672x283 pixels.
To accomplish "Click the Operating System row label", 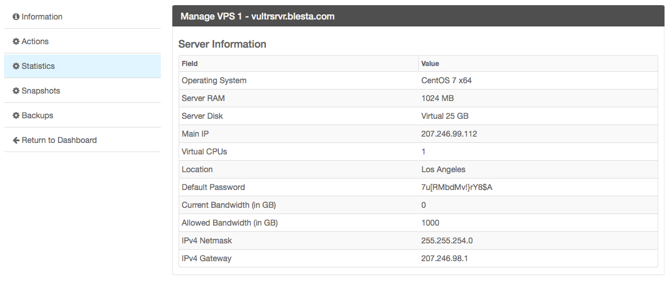I will click(x=214, y=80).
